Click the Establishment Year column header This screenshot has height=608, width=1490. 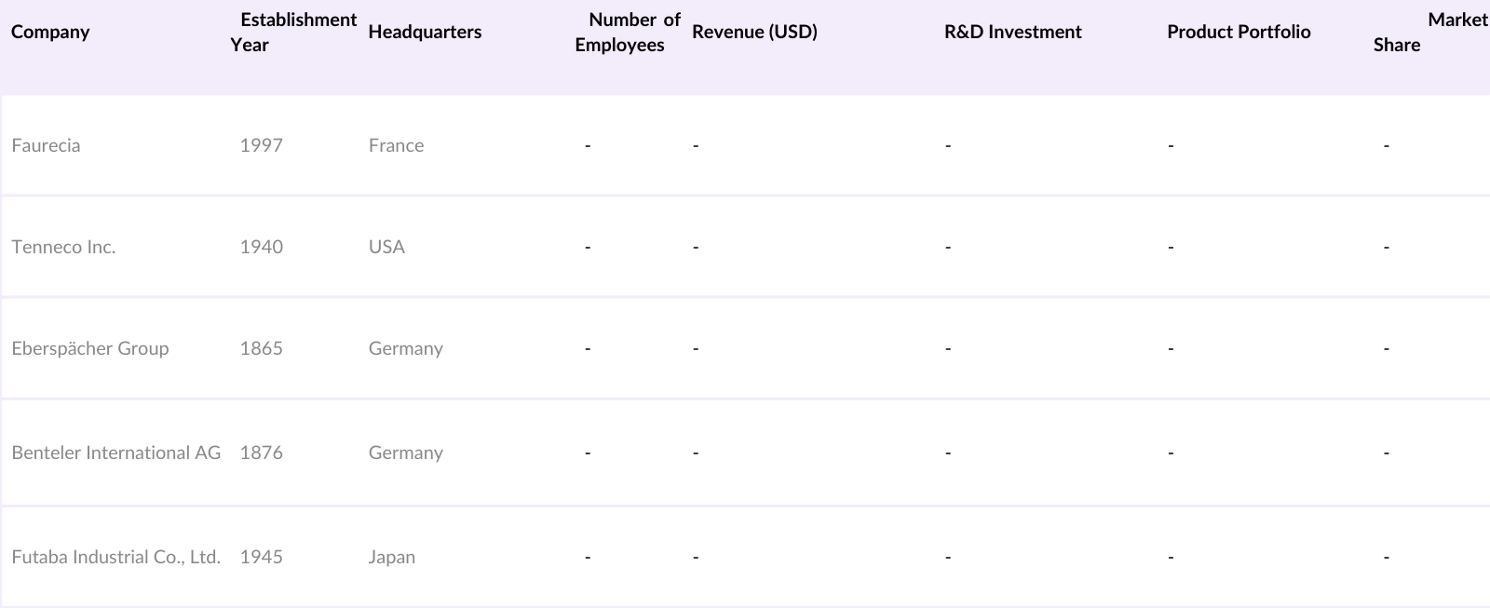point(294,32)
